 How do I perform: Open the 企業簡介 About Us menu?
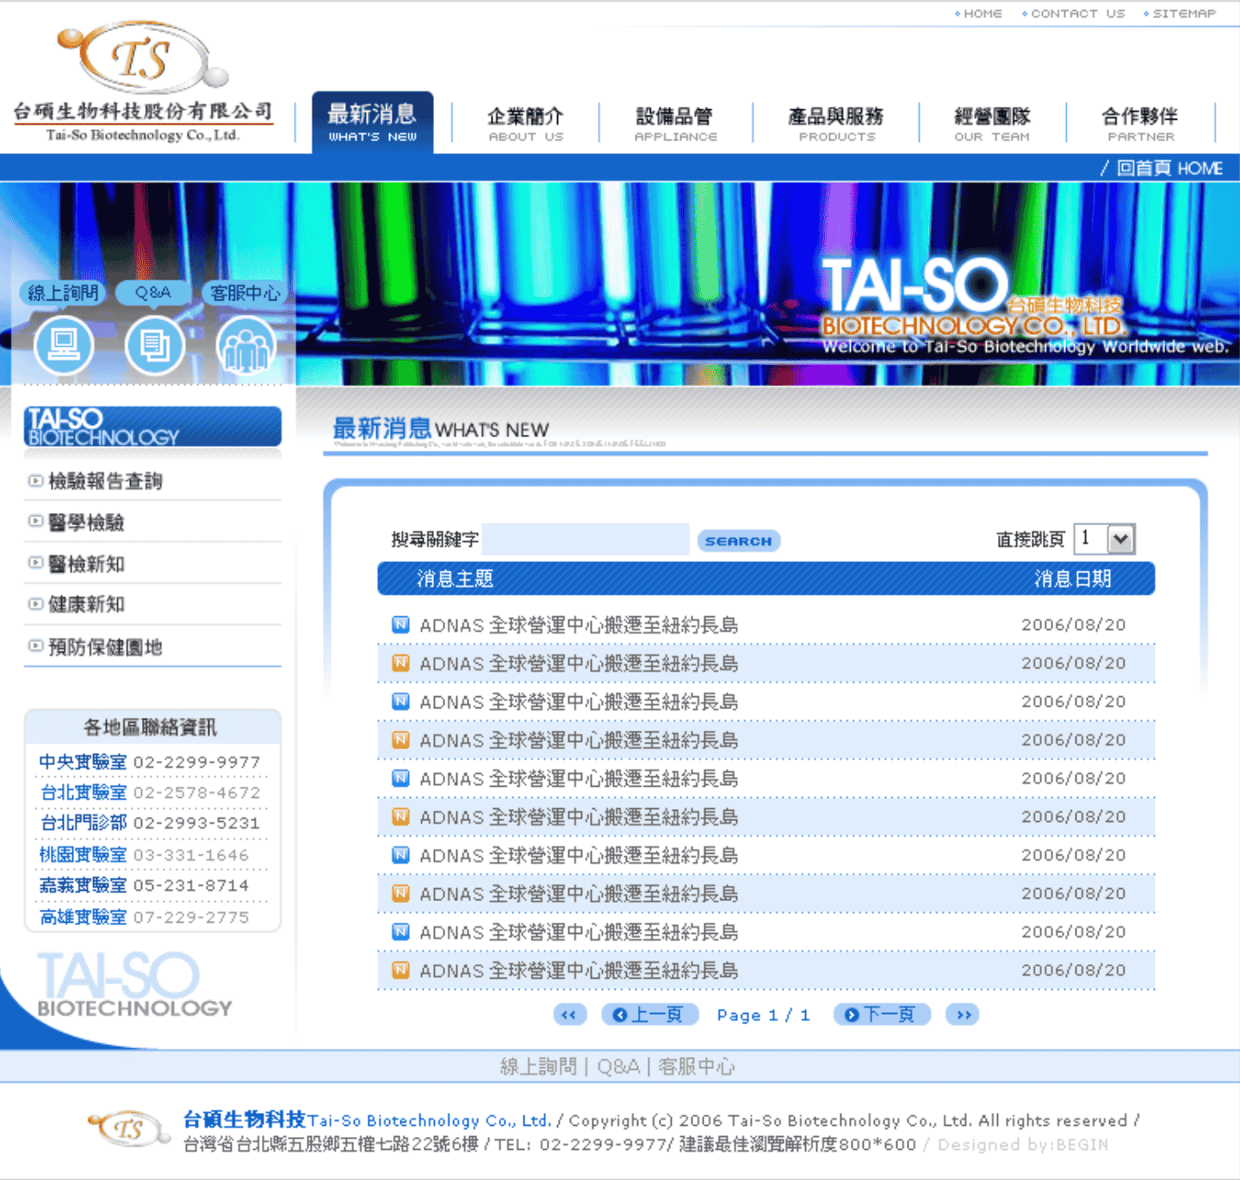525,124
